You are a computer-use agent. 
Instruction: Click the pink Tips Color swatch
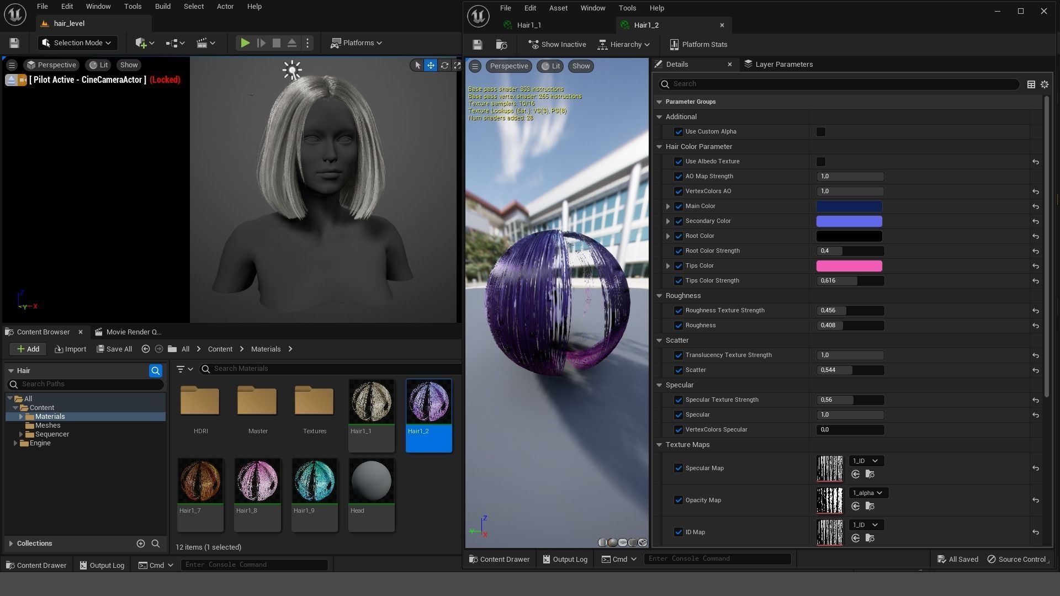(849, 266)
